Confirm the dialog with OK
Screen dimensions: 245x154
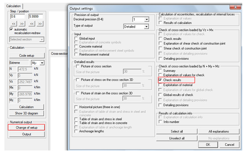click(x=208, y=145)
